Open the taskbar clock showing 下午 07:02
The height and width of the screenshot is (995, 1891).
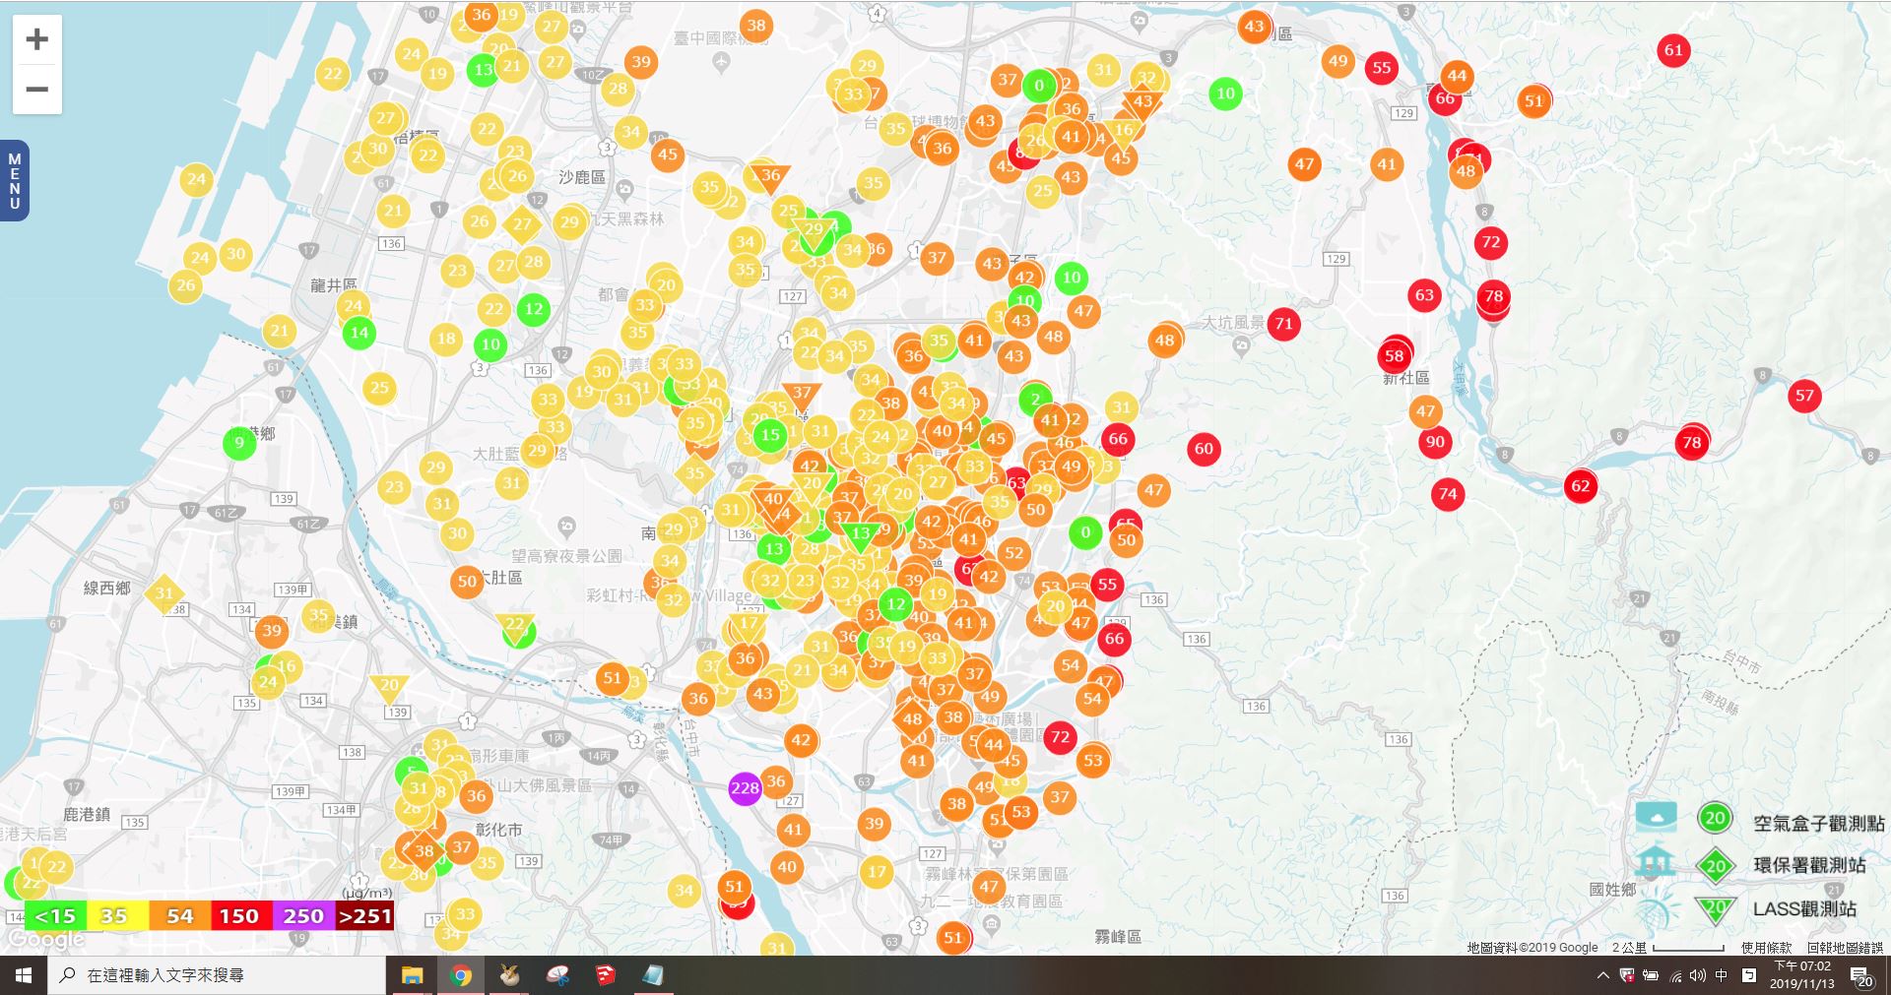1802,975
